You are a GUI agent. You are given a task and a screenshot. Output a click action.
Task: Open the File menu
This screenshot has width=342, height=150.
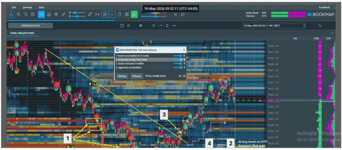coord(14,7)
